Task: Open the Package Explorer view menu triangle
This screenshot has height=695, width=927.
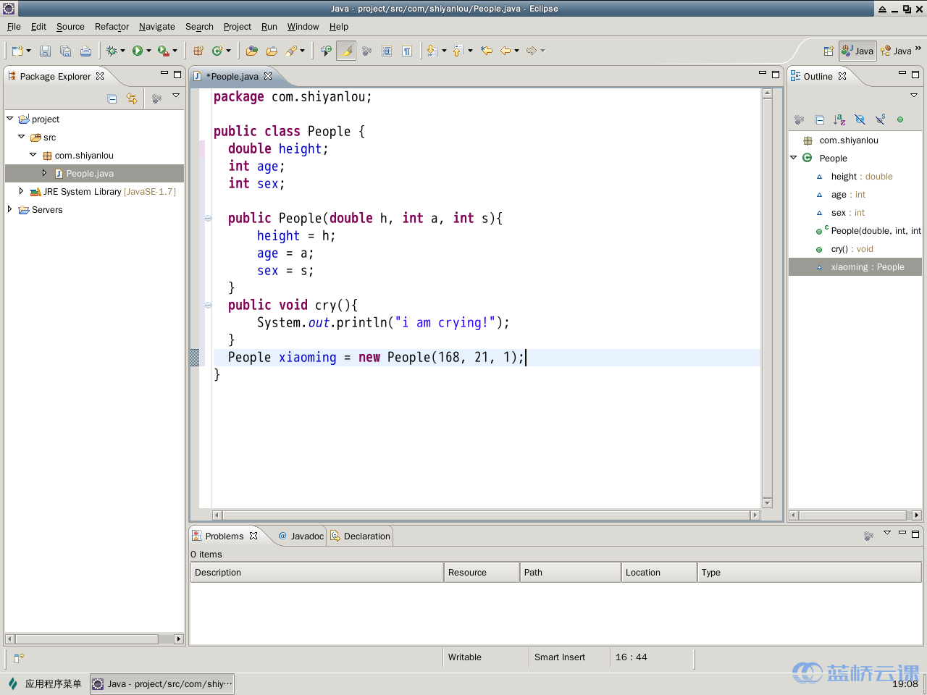Action: [176, 95]
